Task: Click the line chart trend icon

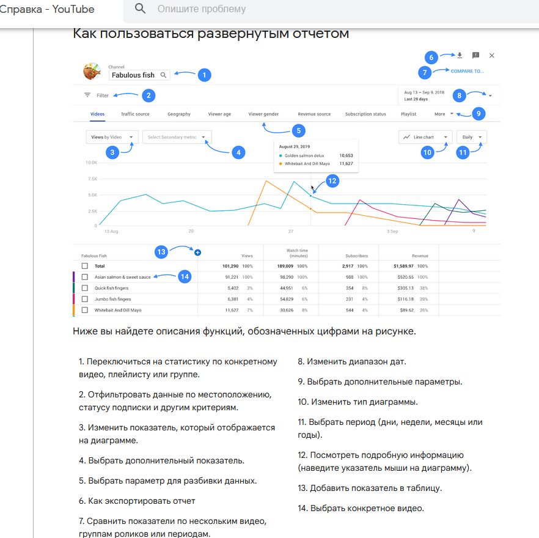Action: coord(406,137)
